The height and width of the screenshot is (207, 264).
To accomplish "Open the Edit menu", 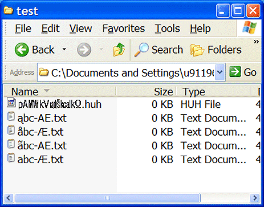I will pyautogui.click(x=50, y=29).
